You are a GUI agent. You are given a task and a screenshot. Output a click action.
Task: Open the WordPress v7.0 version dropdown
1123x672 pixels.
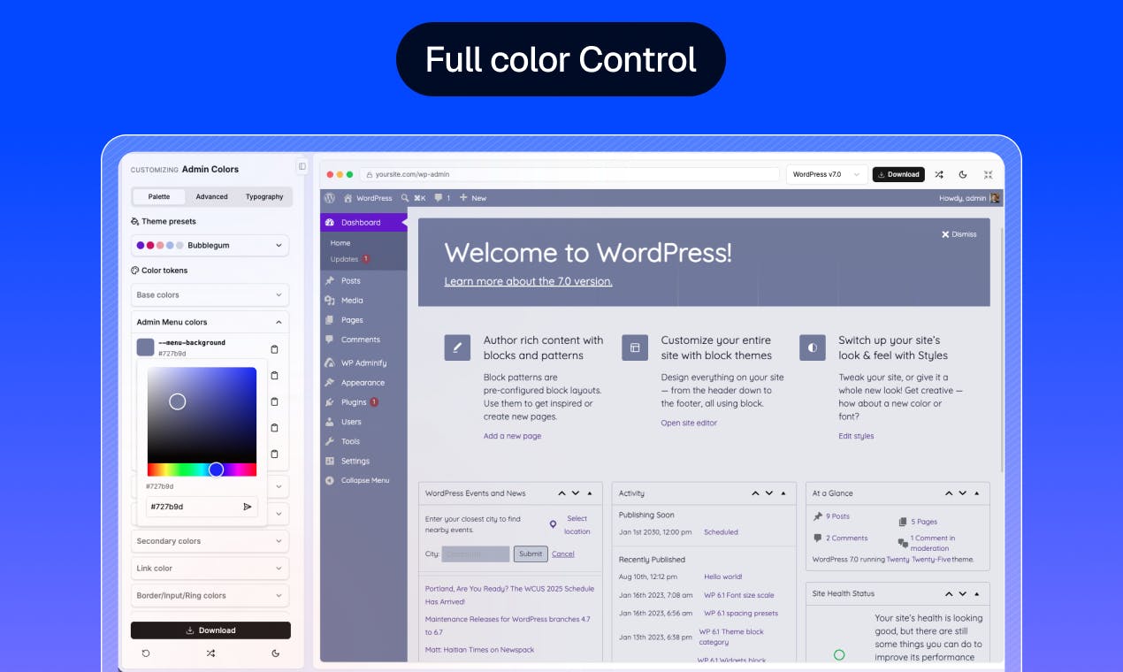(x=826, y=174)
